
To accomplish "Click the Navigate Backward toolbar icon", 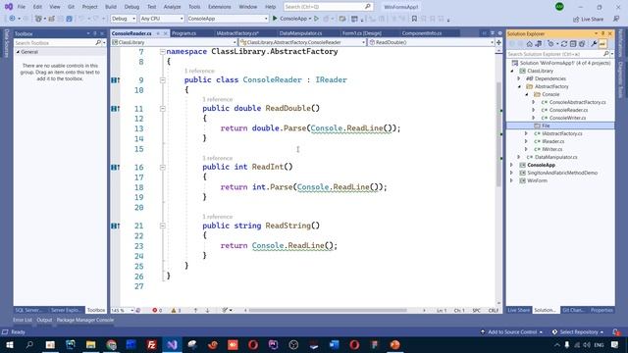I will (13, 19).
